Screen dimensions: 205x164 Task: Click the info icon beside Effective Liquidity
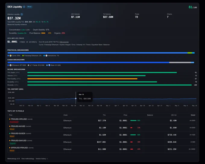coord(22,14)
